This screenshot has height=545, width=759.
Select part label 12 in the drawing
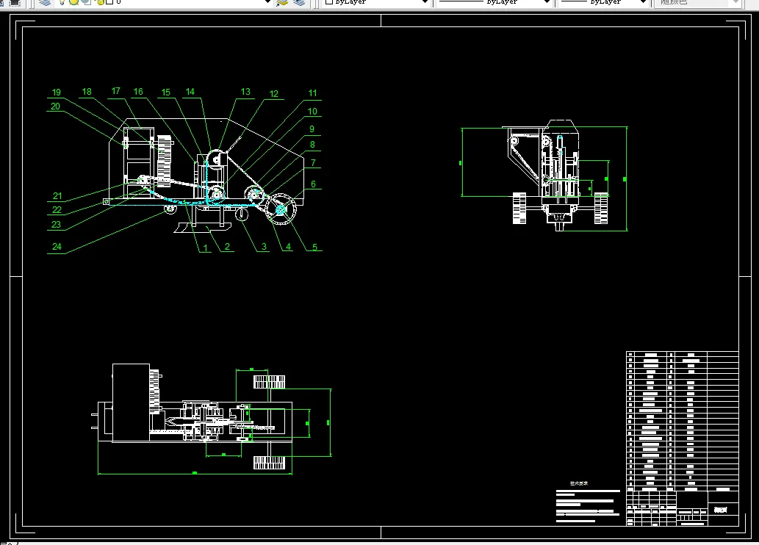(x=273, y=94)
